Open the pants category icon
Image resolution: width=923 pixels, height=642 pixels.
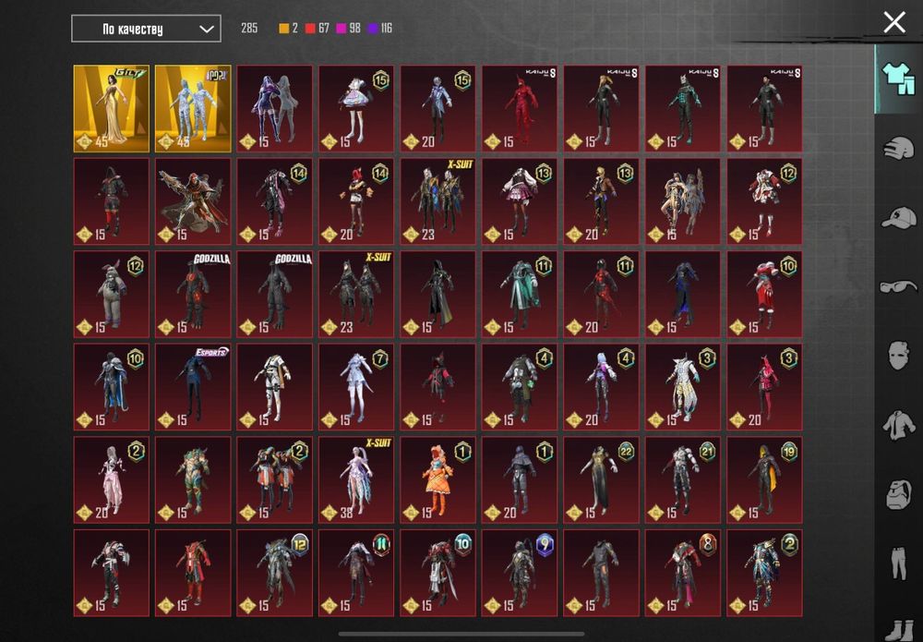tap(898, 563)
